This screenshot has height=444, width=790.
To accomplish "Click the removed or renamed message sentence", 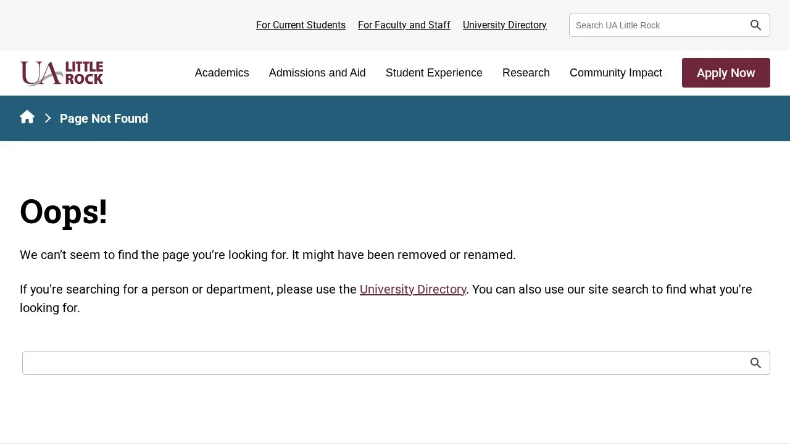I will tap(268, 255).
